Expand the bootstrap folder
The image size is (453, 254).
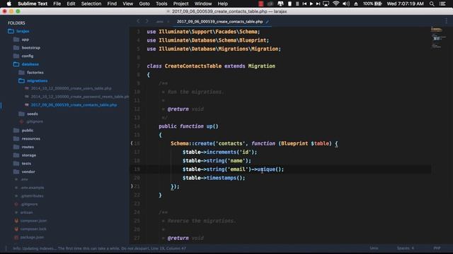pyautogui.click(x=27, y=48)
